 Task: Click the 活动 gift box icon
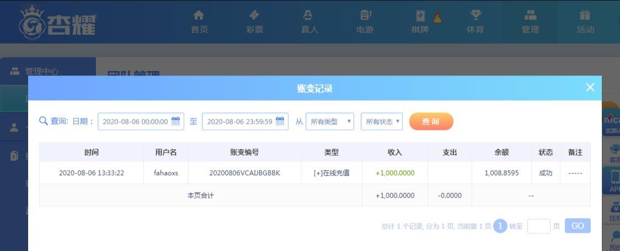point(585,15)
